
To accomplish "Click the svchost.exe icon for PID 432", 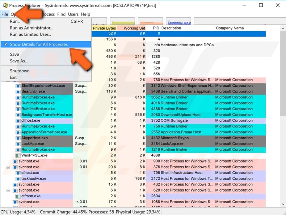I will pyautogui.click(x=15, y=185).
